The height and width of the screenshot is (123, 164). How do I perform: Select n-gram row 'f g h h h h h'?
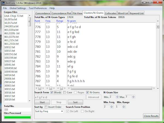point(76,81)
